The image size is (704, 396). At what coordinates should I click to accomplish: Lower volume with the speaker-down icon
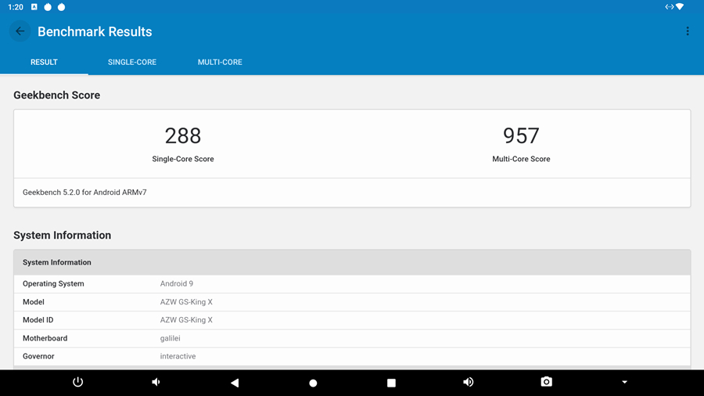pos(156,382)
